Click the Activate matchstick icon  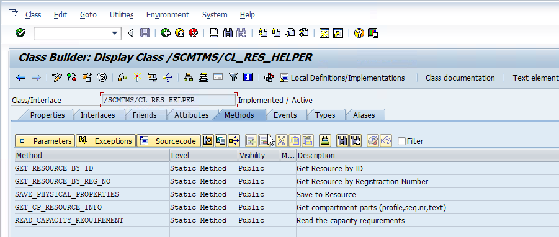[137, 78]
